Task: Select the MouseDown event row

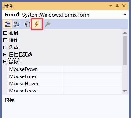Action: 65,69
